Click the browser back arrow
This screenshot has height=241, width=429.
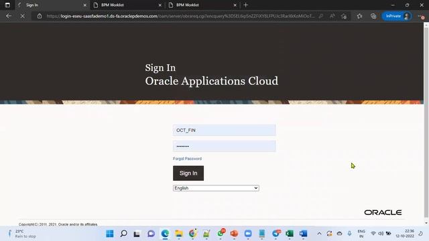point(9,16)
